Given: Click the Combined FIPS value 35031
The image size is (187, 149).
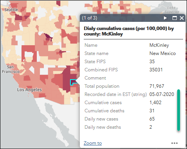Looking at the screenshot, I should click(x=156, y=70).
